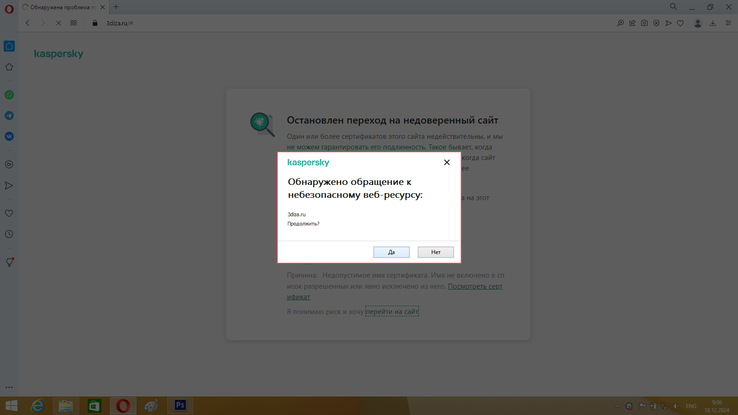738x415 pixels.
Task: Open VK messenger in the sidebar
Action: point(9,136)
